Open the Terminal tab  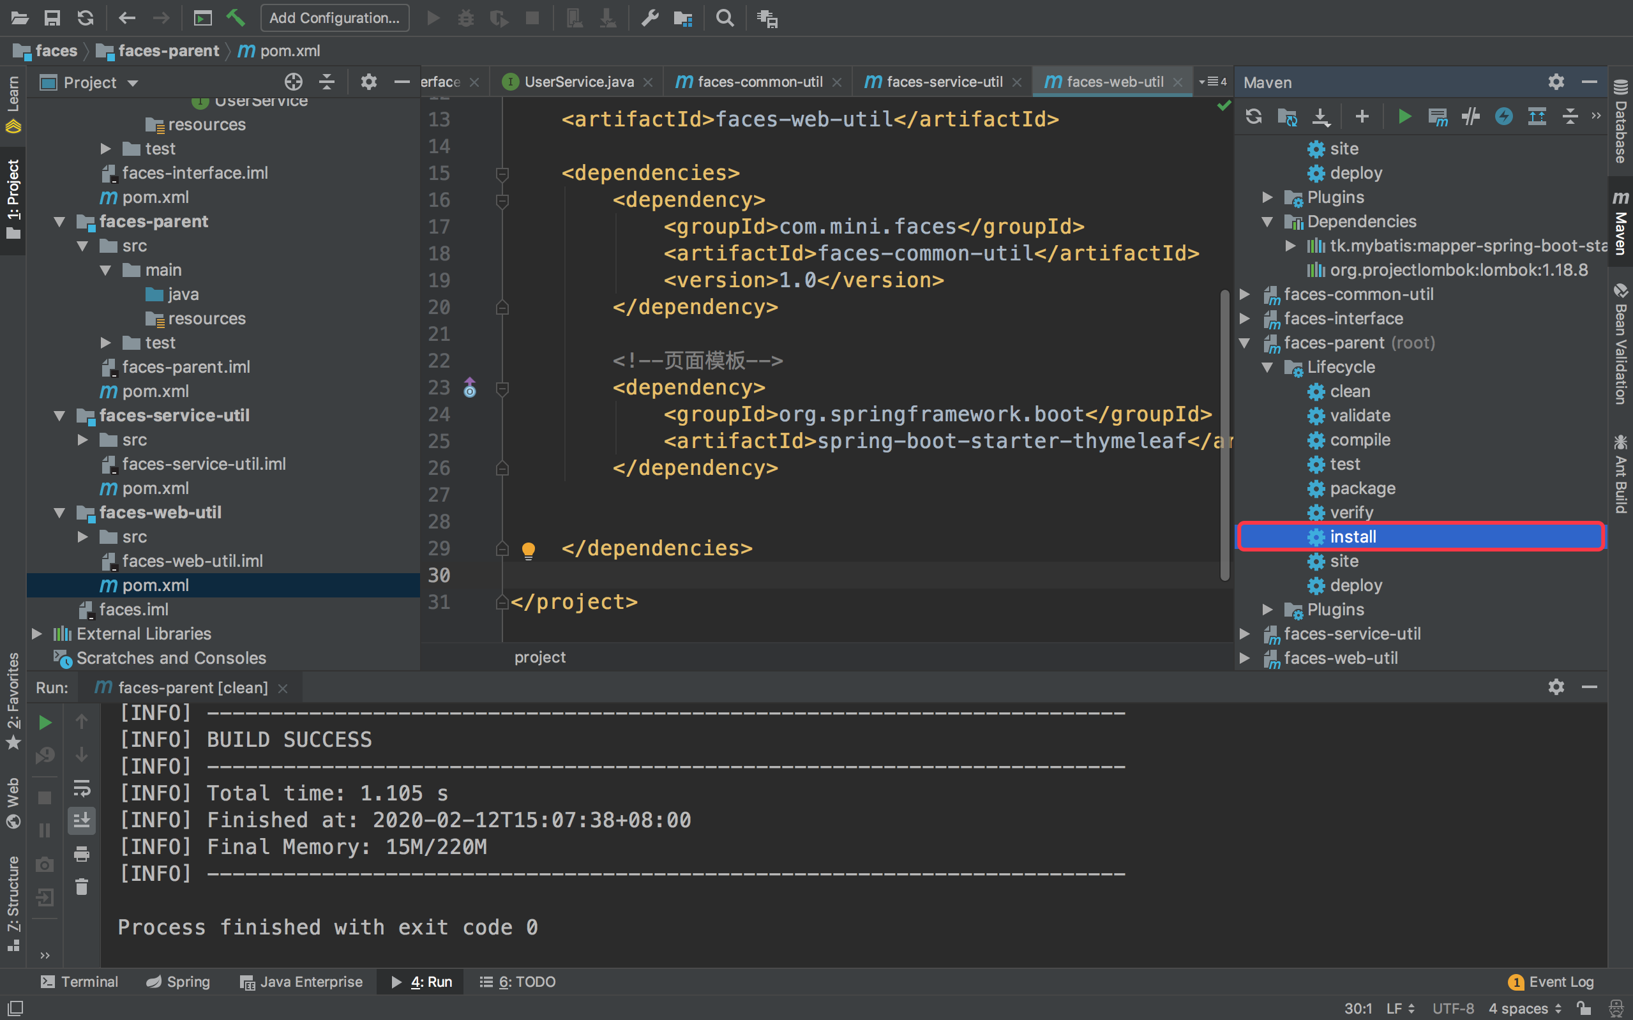(79, 982)
